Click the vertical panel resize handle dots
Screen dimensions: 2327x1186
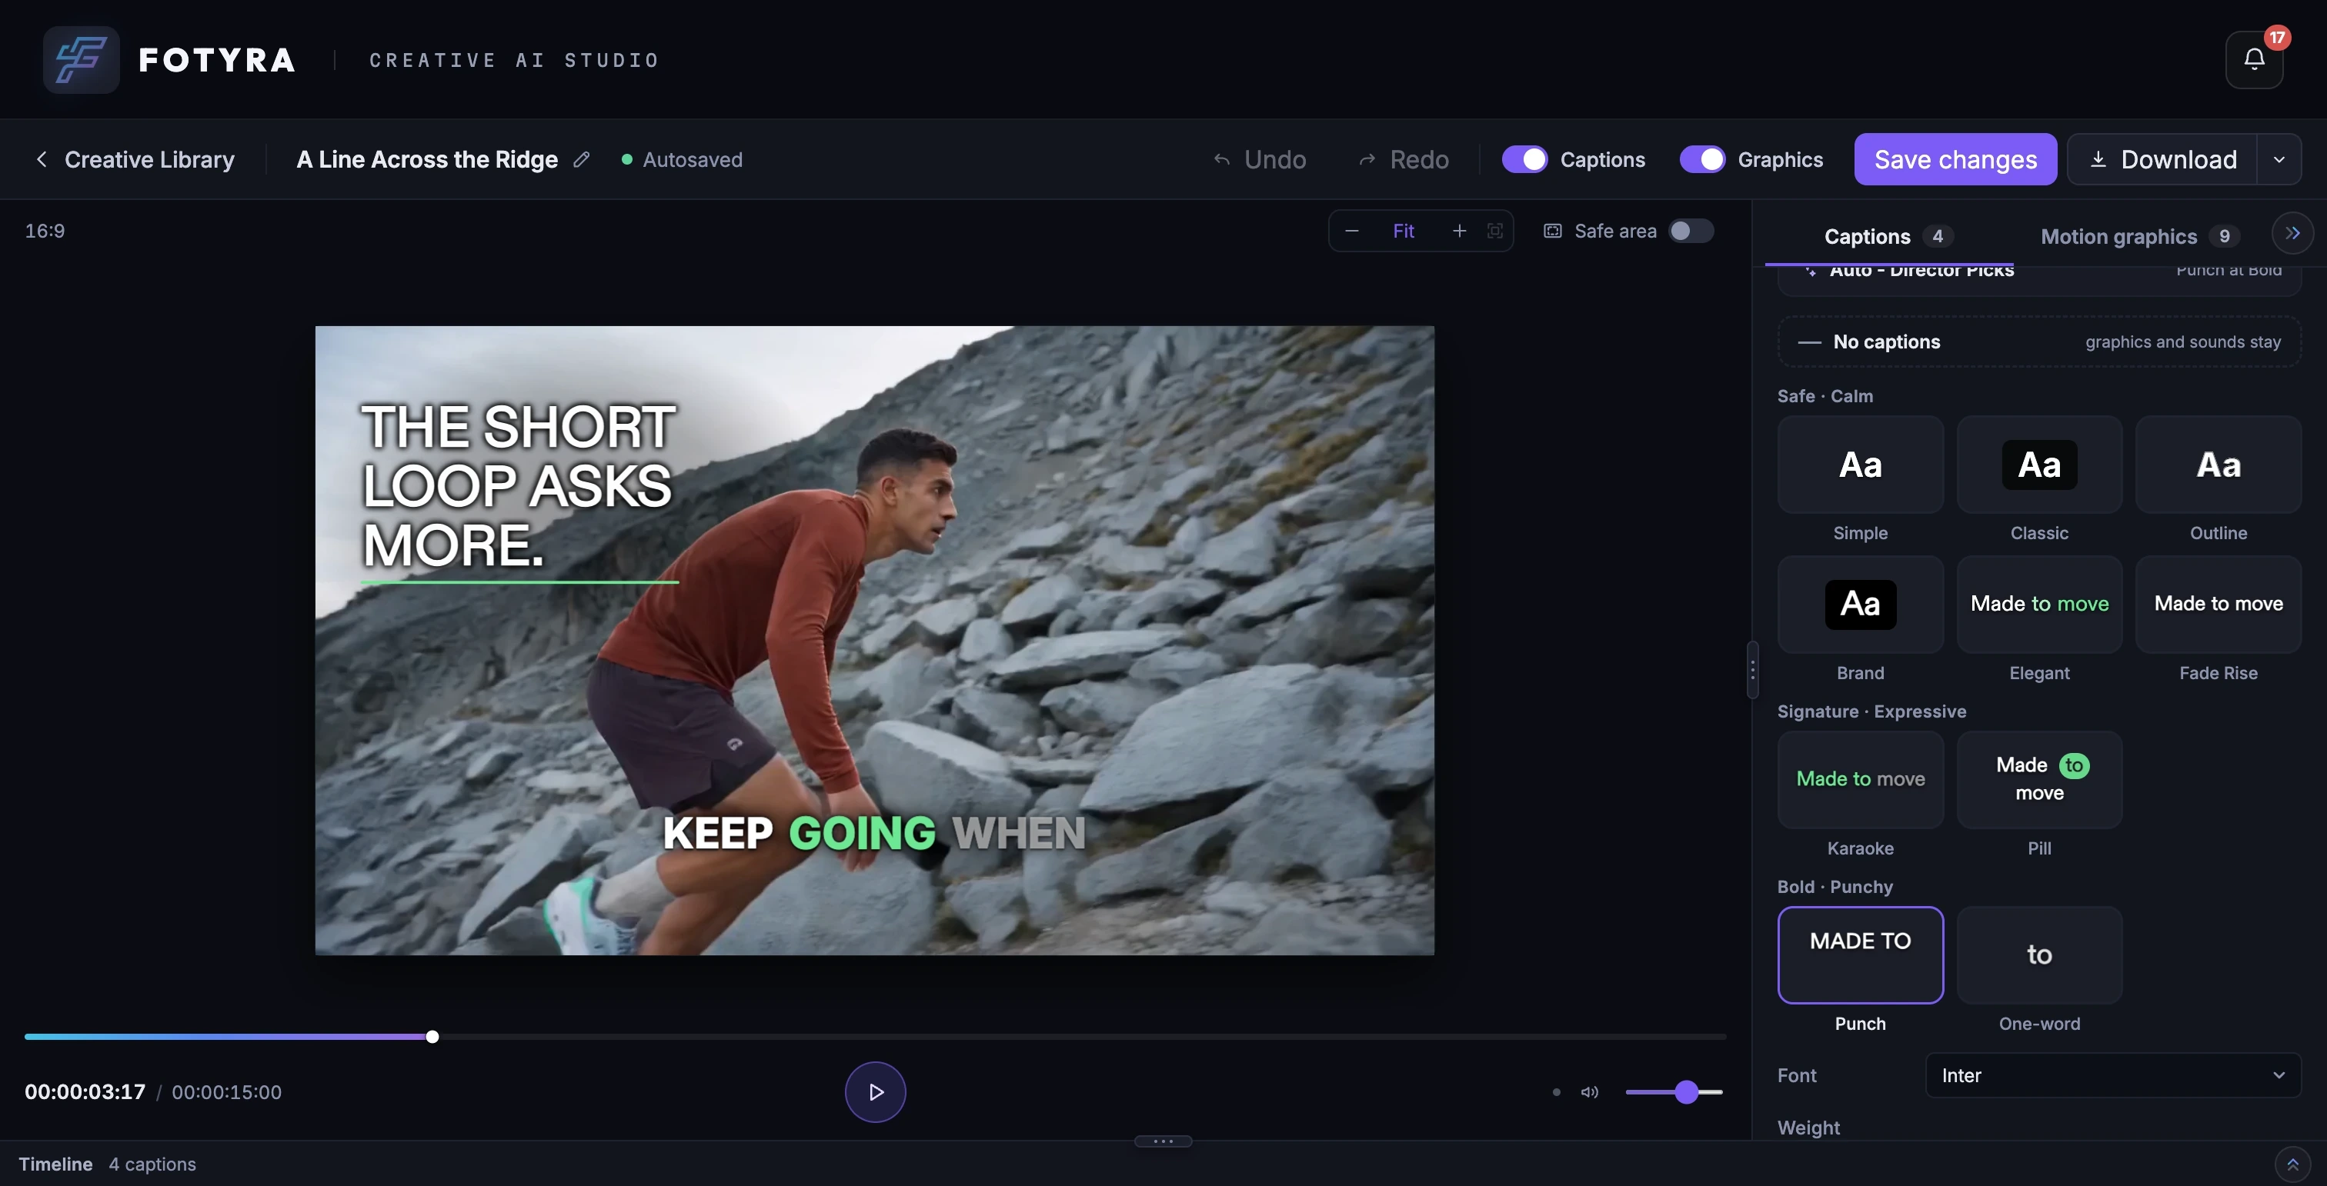[1752, 670]
